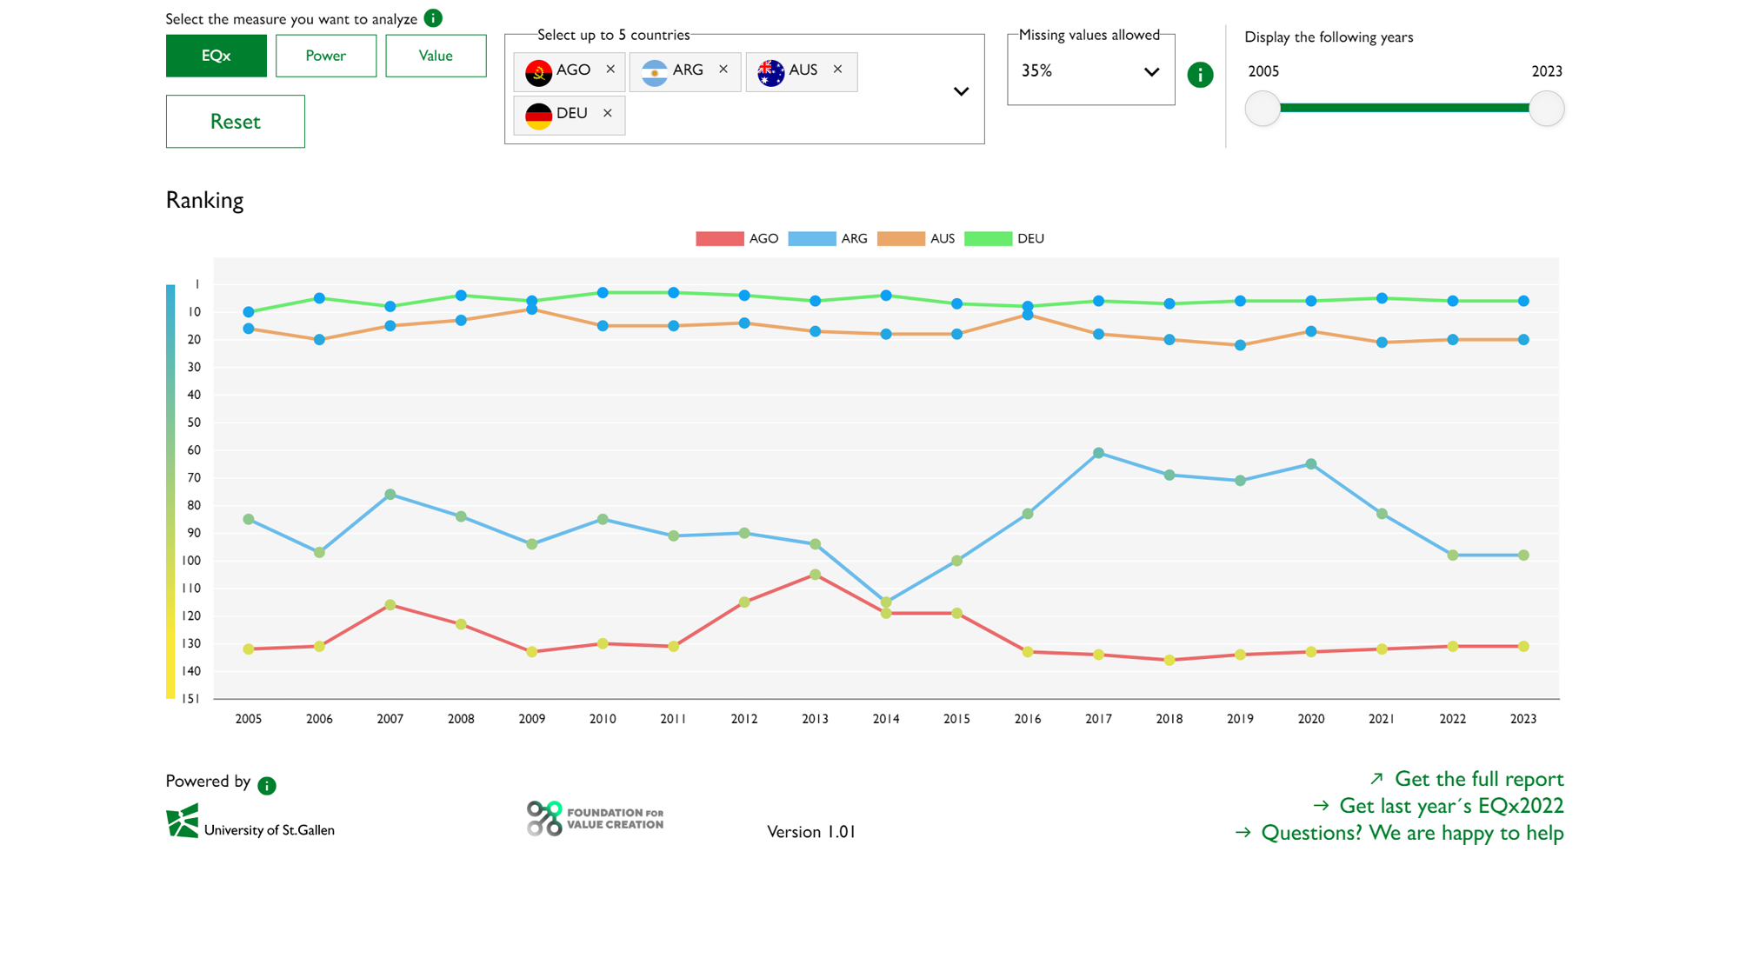The height and width of the screenshot is (978, 1739).
Task: Switch to the Power measure
Action: coord(326,55)
